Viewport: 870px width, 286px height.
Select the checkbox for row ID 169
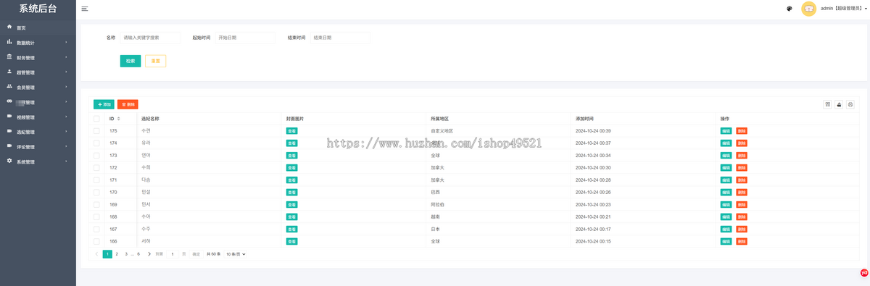(96, 204)
